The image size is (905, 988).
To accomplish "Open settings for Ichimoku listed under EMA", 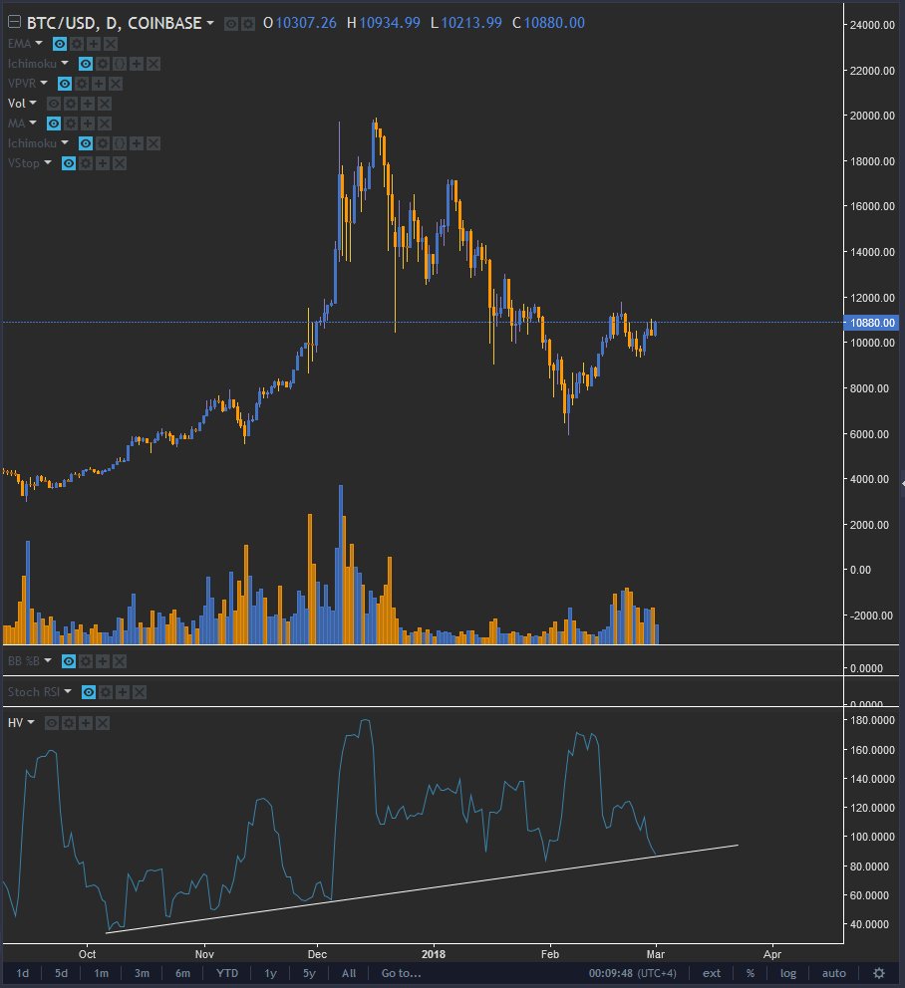I will 103,64.
